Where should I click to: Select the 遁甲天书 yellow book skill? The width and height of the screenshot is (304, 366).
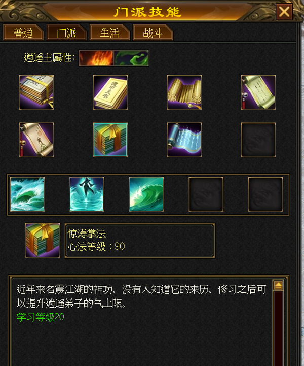(110, 92)
